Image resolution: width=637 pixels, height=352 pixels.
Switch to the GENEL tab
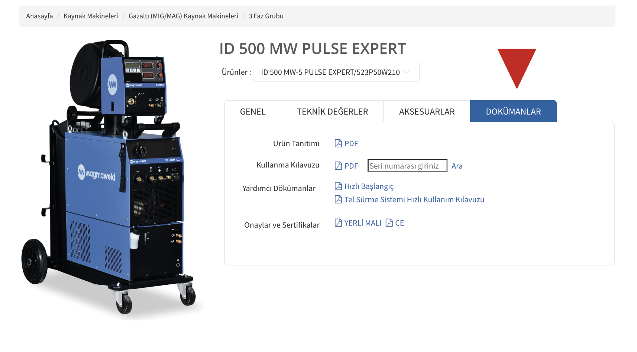[253, 111]
